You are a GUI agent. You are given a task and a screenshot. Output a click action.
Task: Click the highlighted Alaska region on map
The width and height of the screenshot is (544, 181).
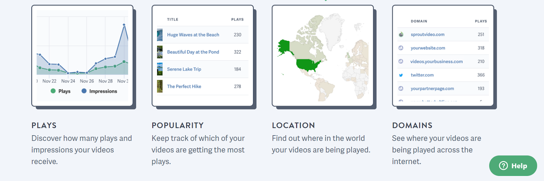284,47
